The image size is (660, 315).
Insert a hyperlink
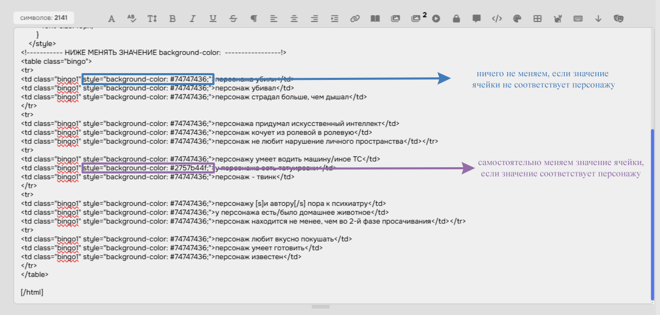pos(355,19)
